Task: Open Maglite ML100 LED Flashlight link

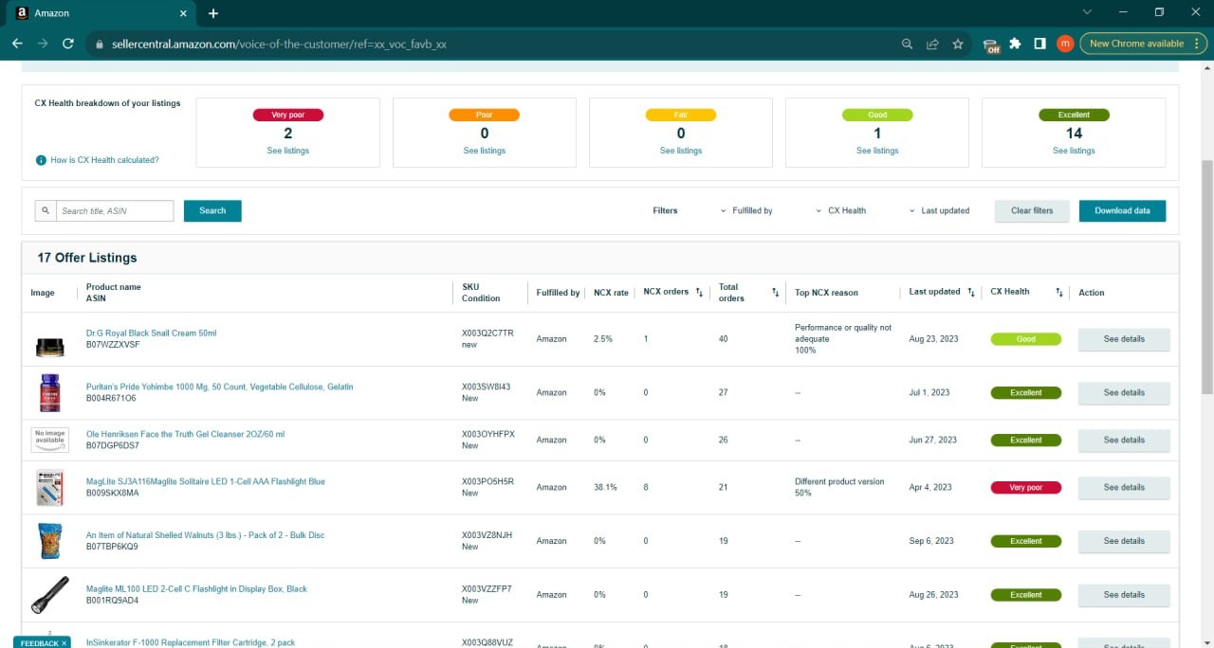Action: pos(196,589)
